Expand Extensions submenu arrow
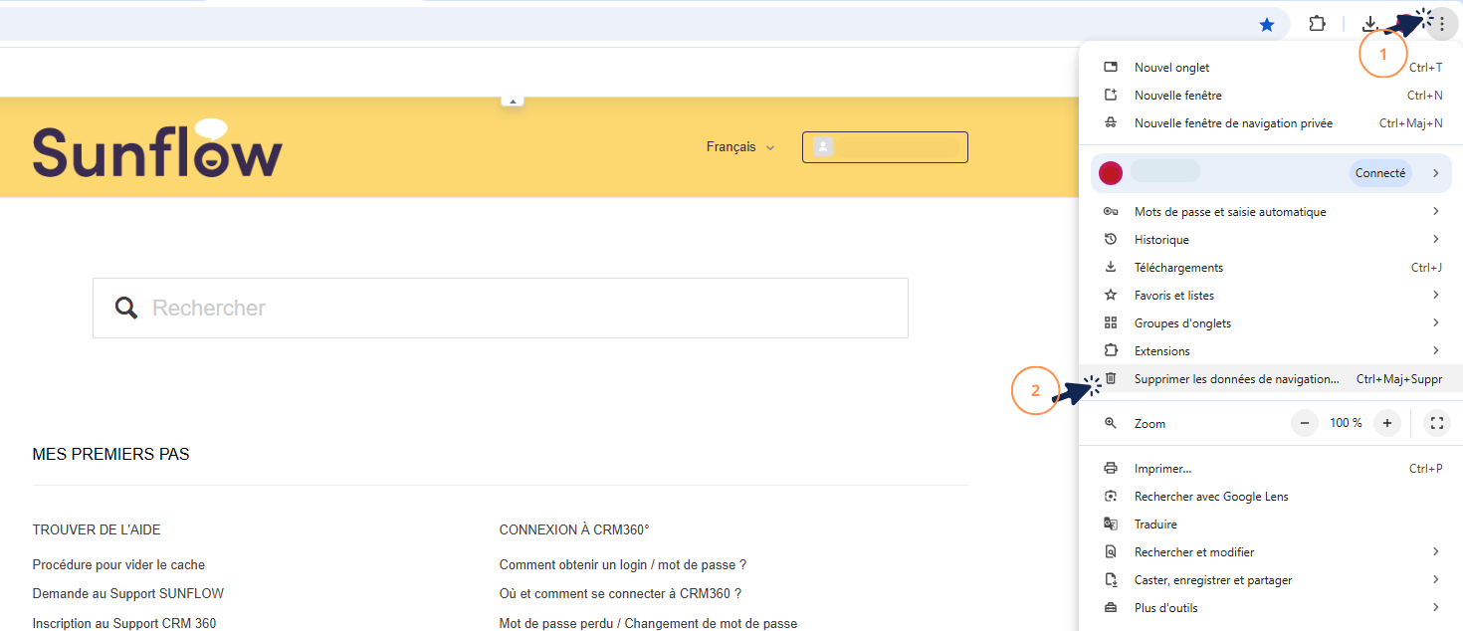1463x631 pixels. click(x=1436, y=350)
